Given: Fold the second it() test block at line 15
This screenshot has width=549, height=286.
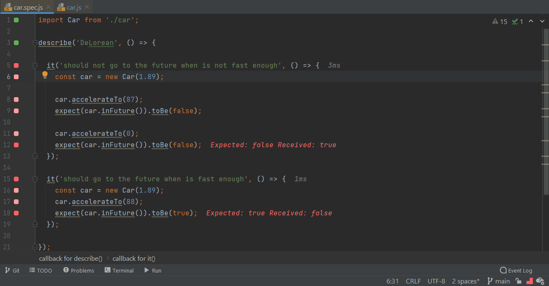Looking at the screenshot, I should (x=35, y=179).
